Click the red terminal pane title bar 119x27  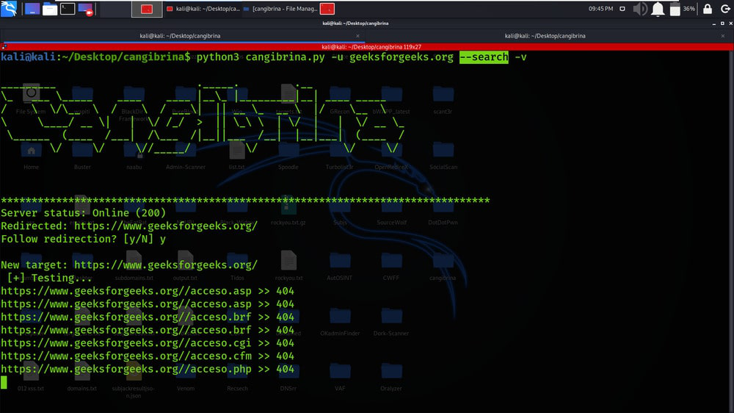(371, 47)
